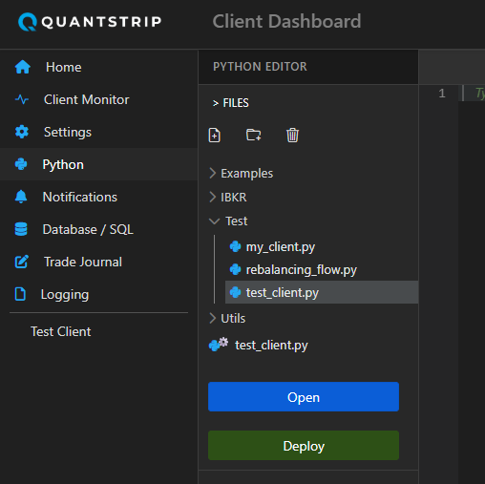485x484 pixels.
Task: Select the IBKR folder label
Action: tap(234, 198)
